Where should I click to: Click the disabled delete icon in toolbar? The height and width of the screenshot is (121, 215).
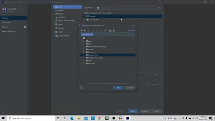pos(101,31)
